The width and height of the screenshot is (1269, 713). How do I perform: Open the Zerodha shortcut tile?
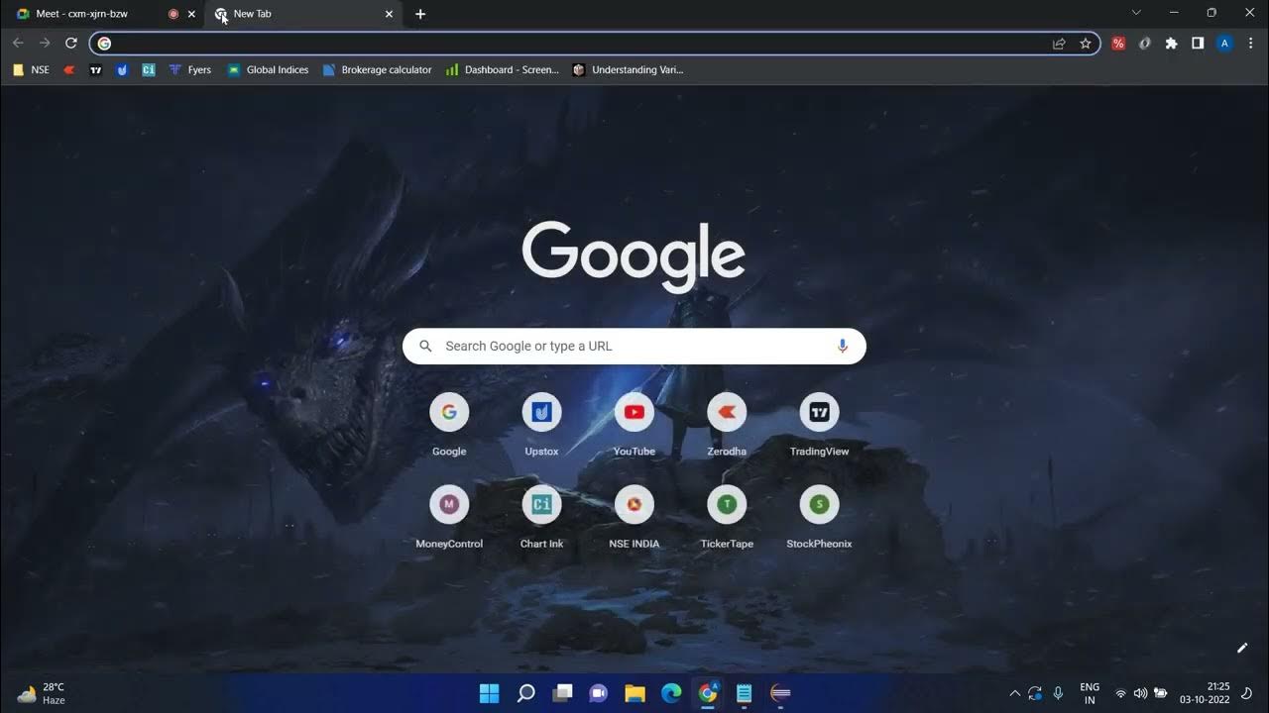click(x=727, y=424)
